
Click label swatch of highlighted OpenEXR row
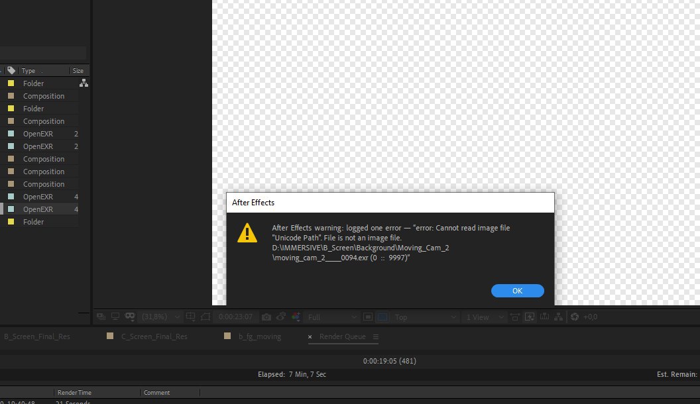[x=11, y=209]
